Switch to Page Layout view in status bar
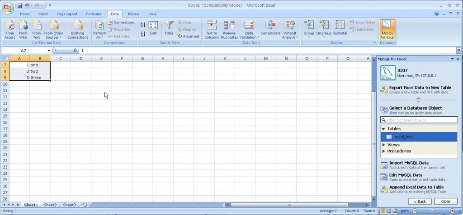463x215 pixels. tap(388, 211)
